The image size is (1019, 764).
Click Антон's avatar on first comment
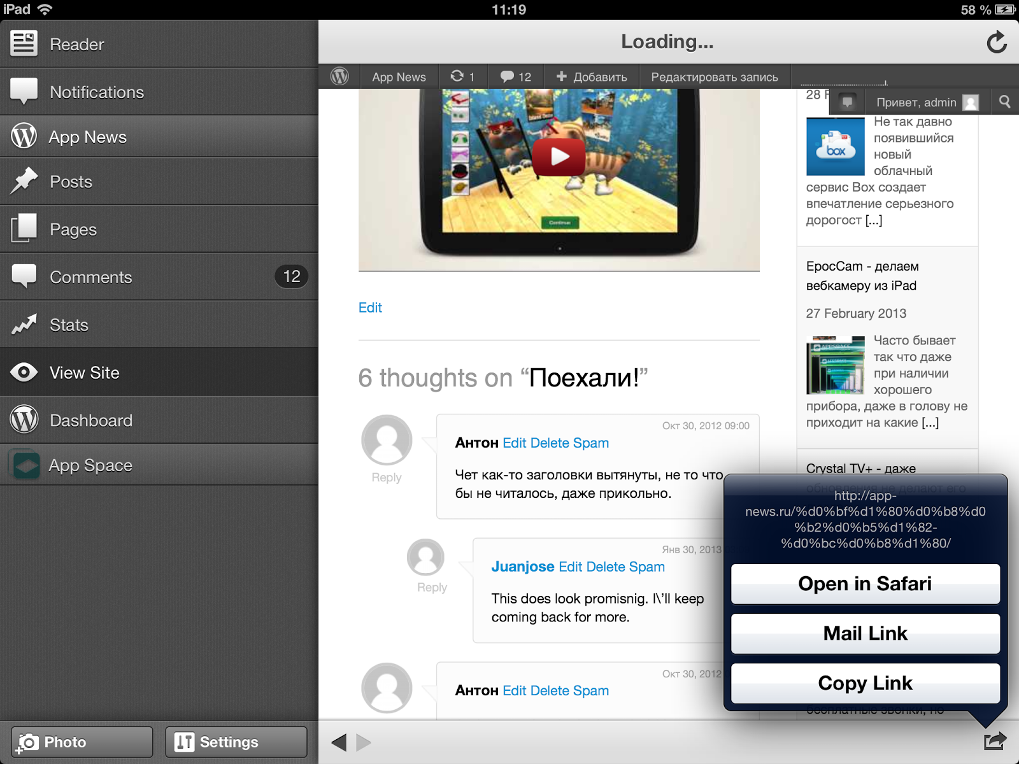click(x=387, y=440)
